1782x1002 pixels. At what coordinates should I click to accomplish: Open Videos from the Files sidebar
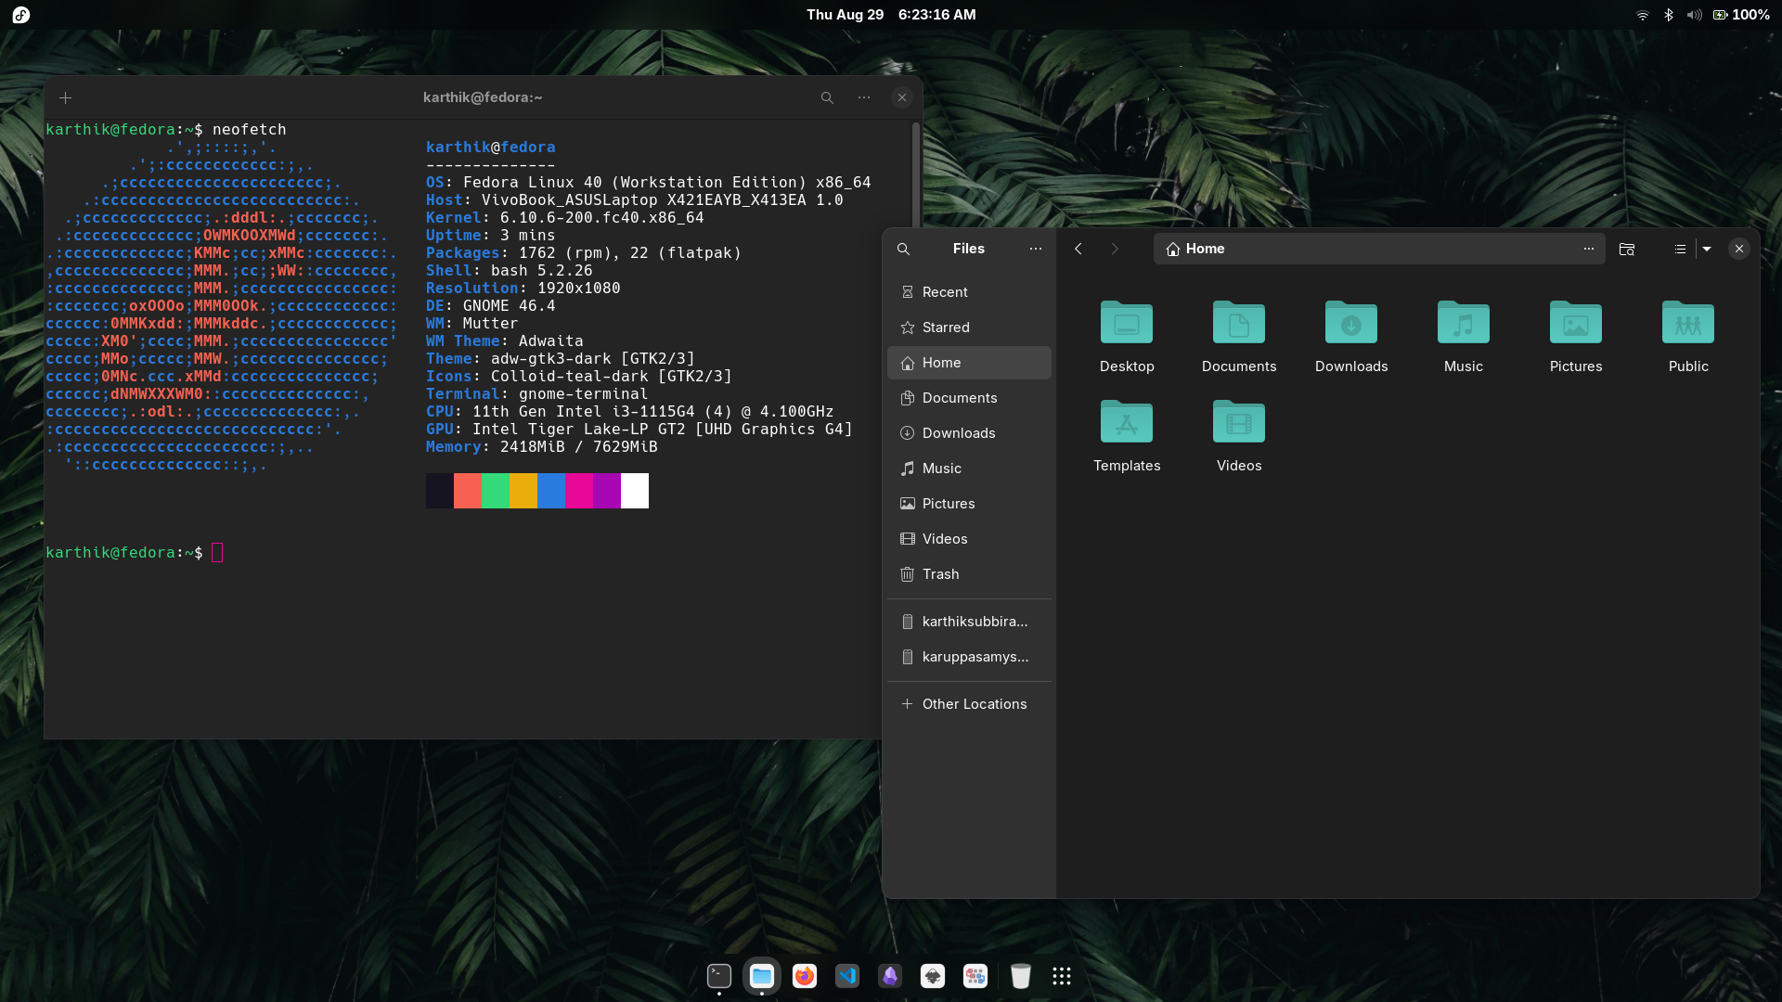coord(969,539)
